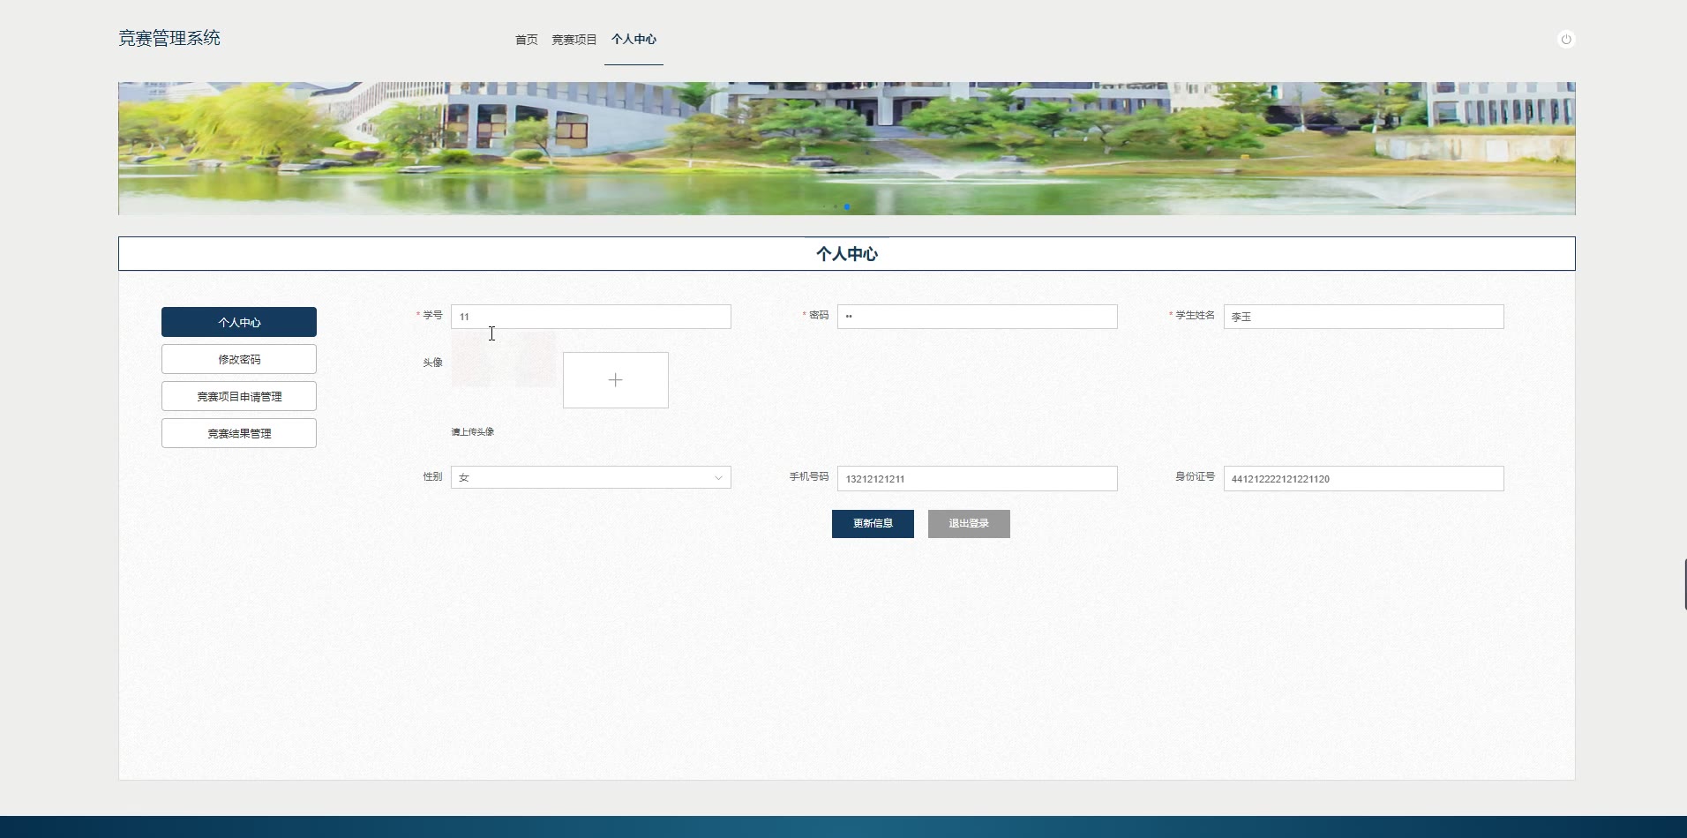This screenshot has width=1687, height=838.
Task: Open 修改密码 in the sidebar
Action: tap(239, 359)
